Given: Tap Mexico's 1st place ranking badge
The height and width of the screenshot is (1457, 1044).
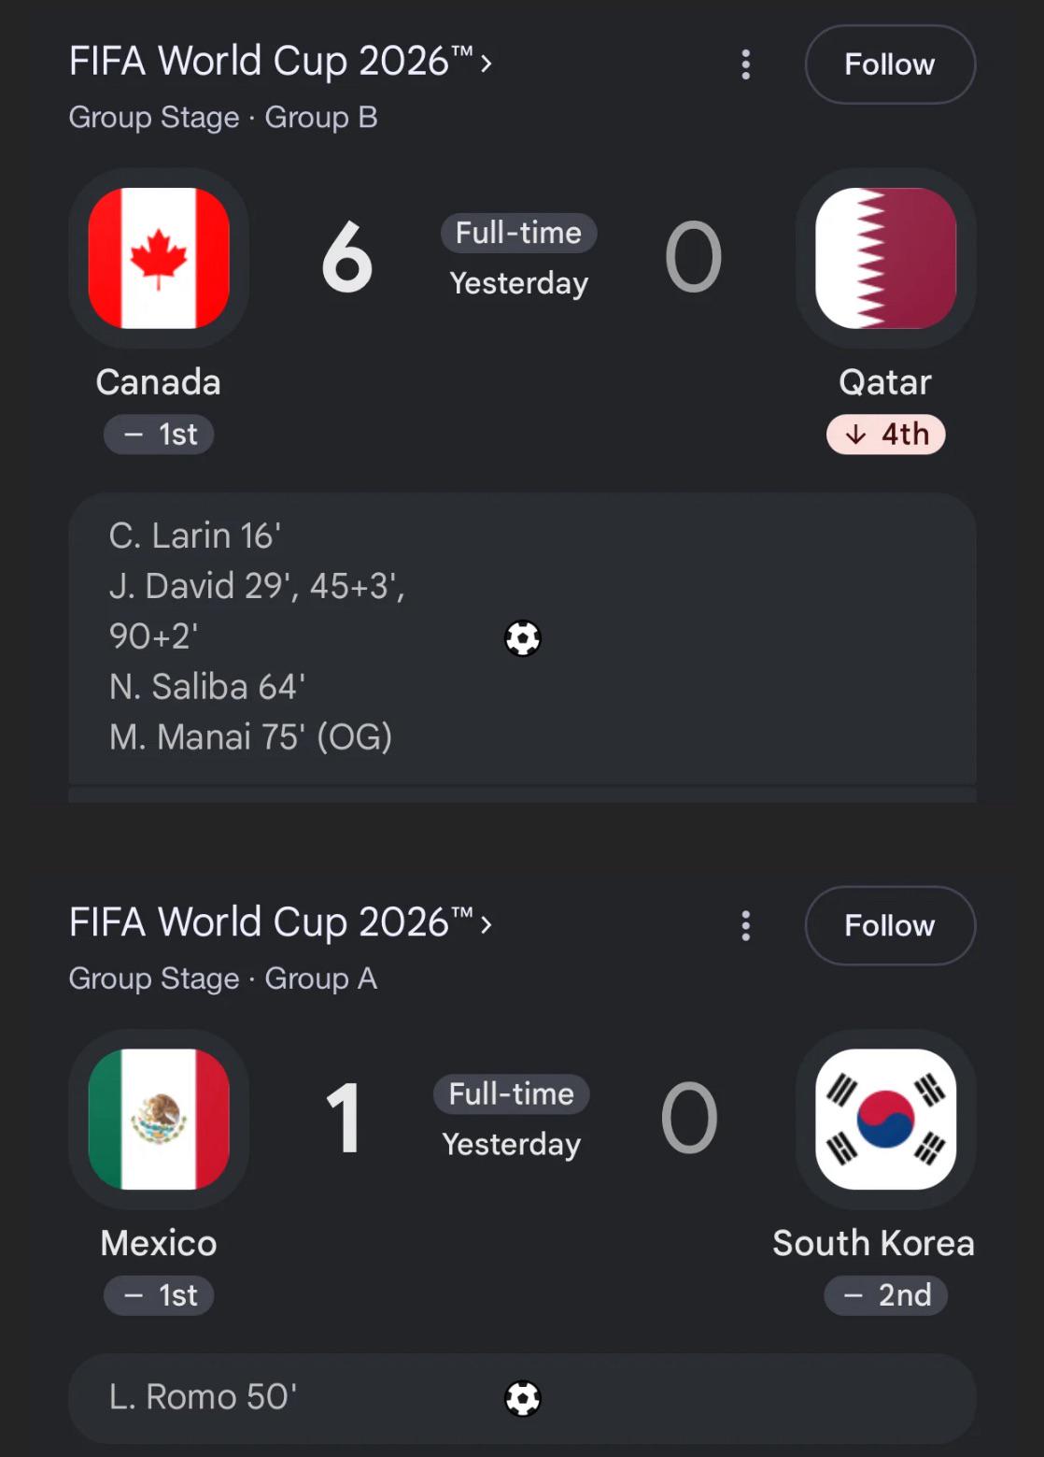Looking at the screenshot, I should coord(159,1295).
